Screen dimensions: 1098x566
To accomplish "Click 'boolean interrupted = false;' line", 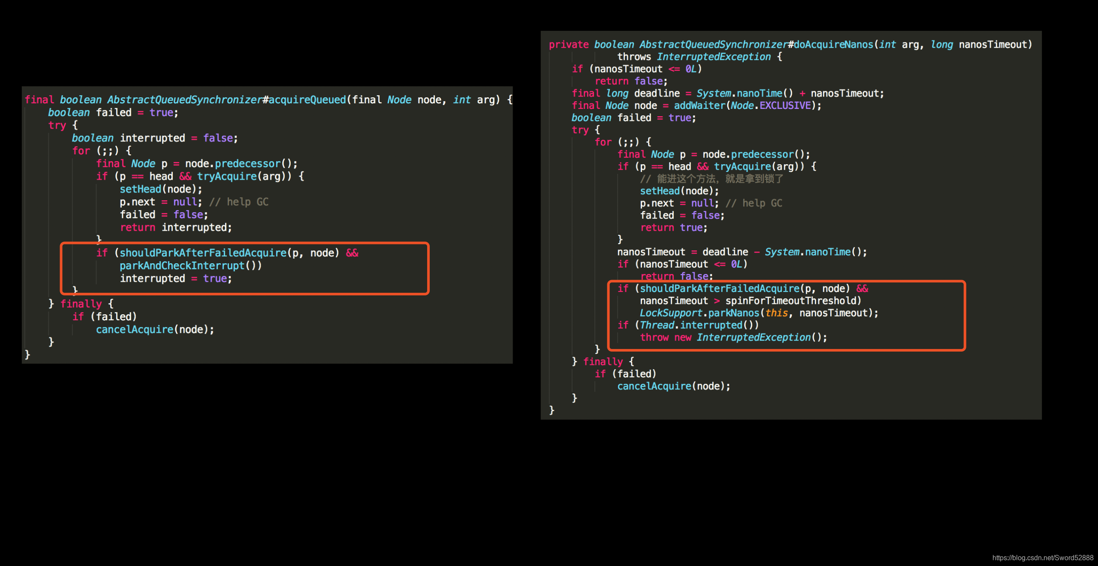I will click(x=154, y=138).
